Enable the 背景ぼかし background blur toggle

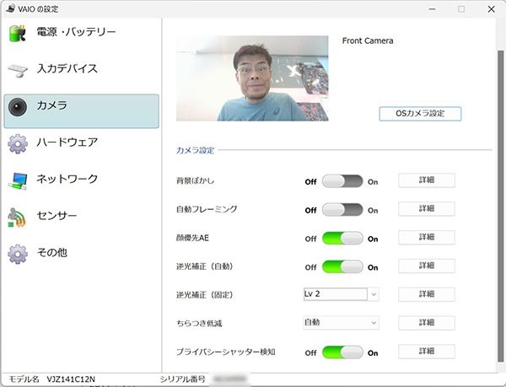coord(342,180)
